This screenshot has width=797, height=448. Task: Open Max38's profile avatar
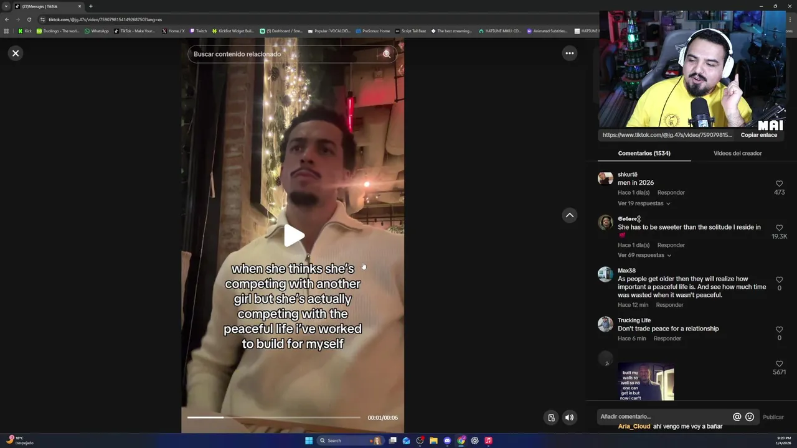pos(605,274)
